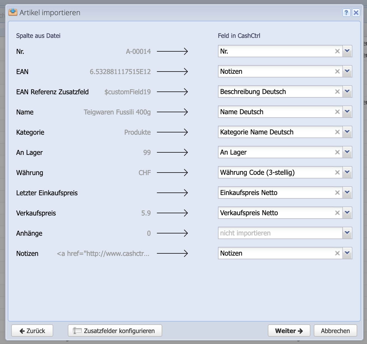Image resolution: width=367 pixels, height=344 pixels.
Task: Cancel the import via Abbrechen
Action: (x=335, y=331)
